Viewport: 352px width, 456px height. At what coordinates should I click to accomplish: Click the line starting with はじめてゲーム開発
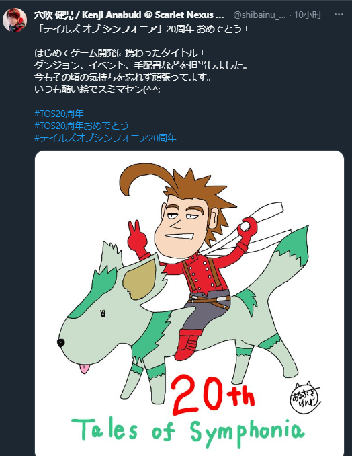pos(120,53)
